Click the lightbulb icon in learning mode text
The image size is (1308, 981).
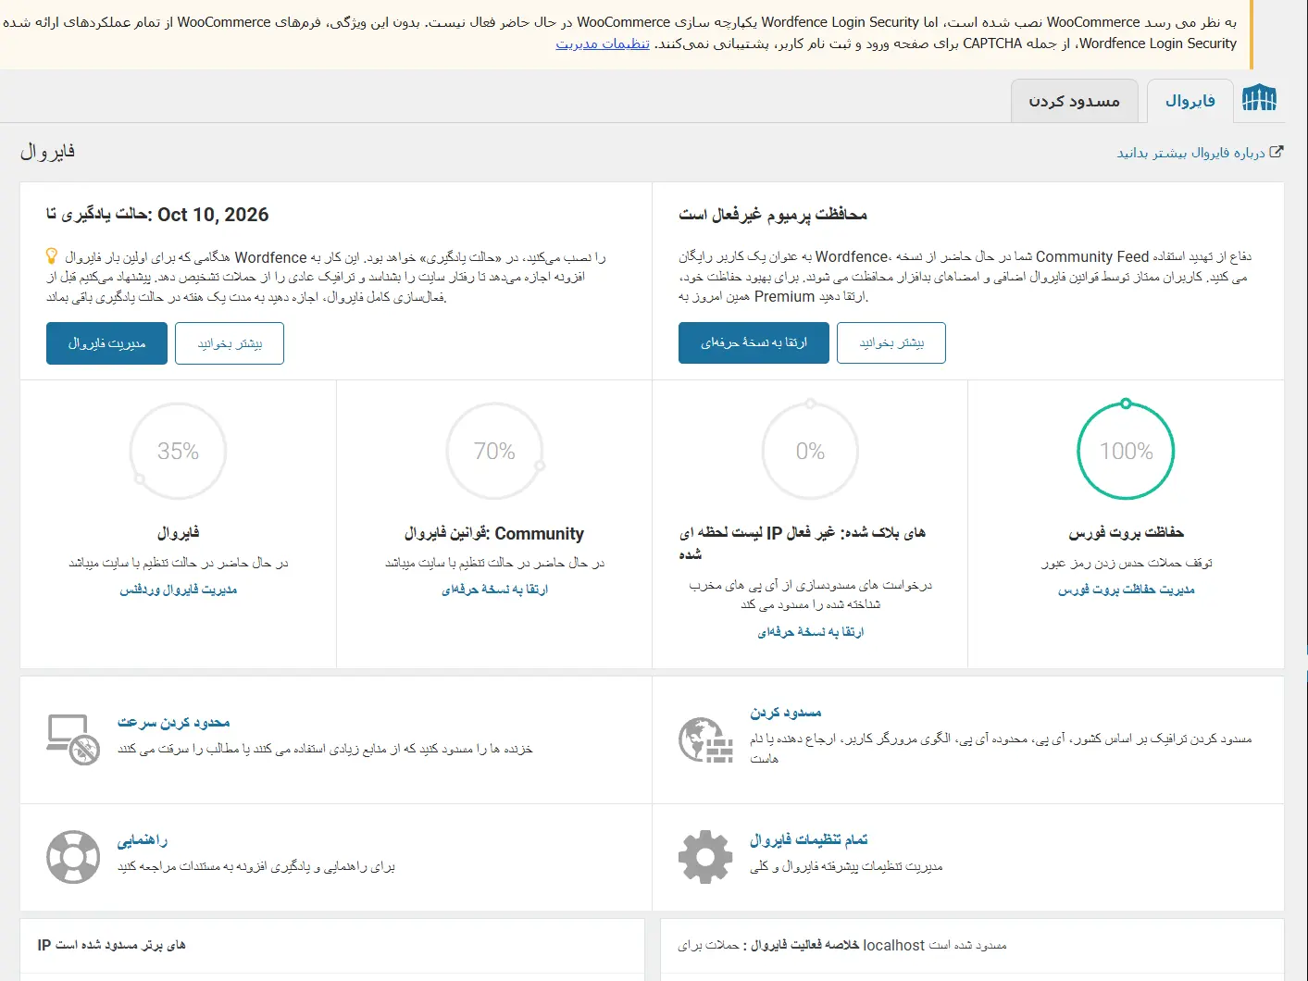coord(52,255)
